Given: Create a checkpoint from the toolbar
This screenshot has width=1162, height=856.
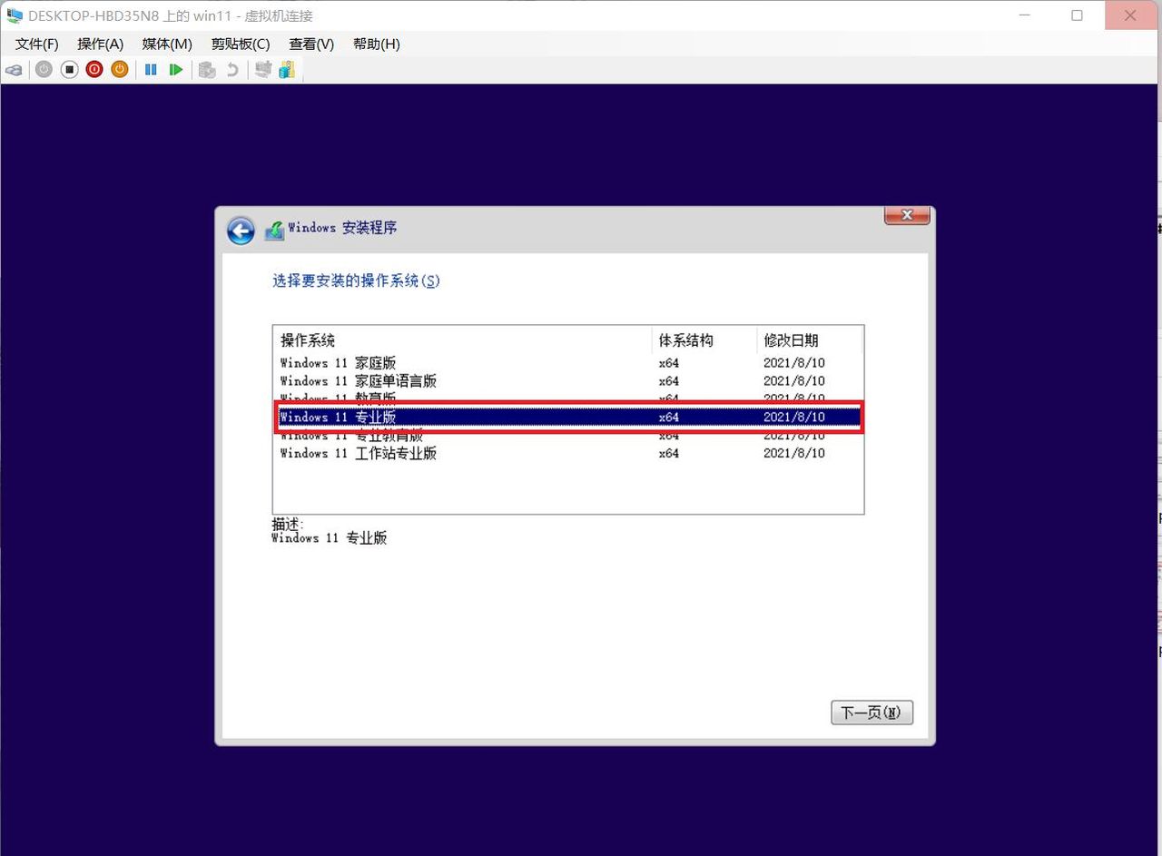Looking at the screenshot, I should click(x=207, y=70).
